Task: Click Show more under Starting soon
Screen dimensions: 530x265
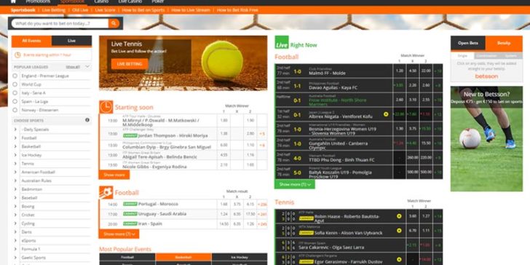Action: point(114,175)
